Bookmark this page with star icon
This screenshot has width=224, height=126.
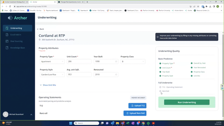198,6
